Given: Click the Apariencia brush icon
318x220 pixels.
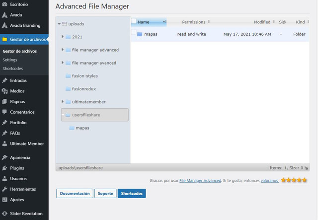Looking at the screenshot, I should tap(4, 157).
